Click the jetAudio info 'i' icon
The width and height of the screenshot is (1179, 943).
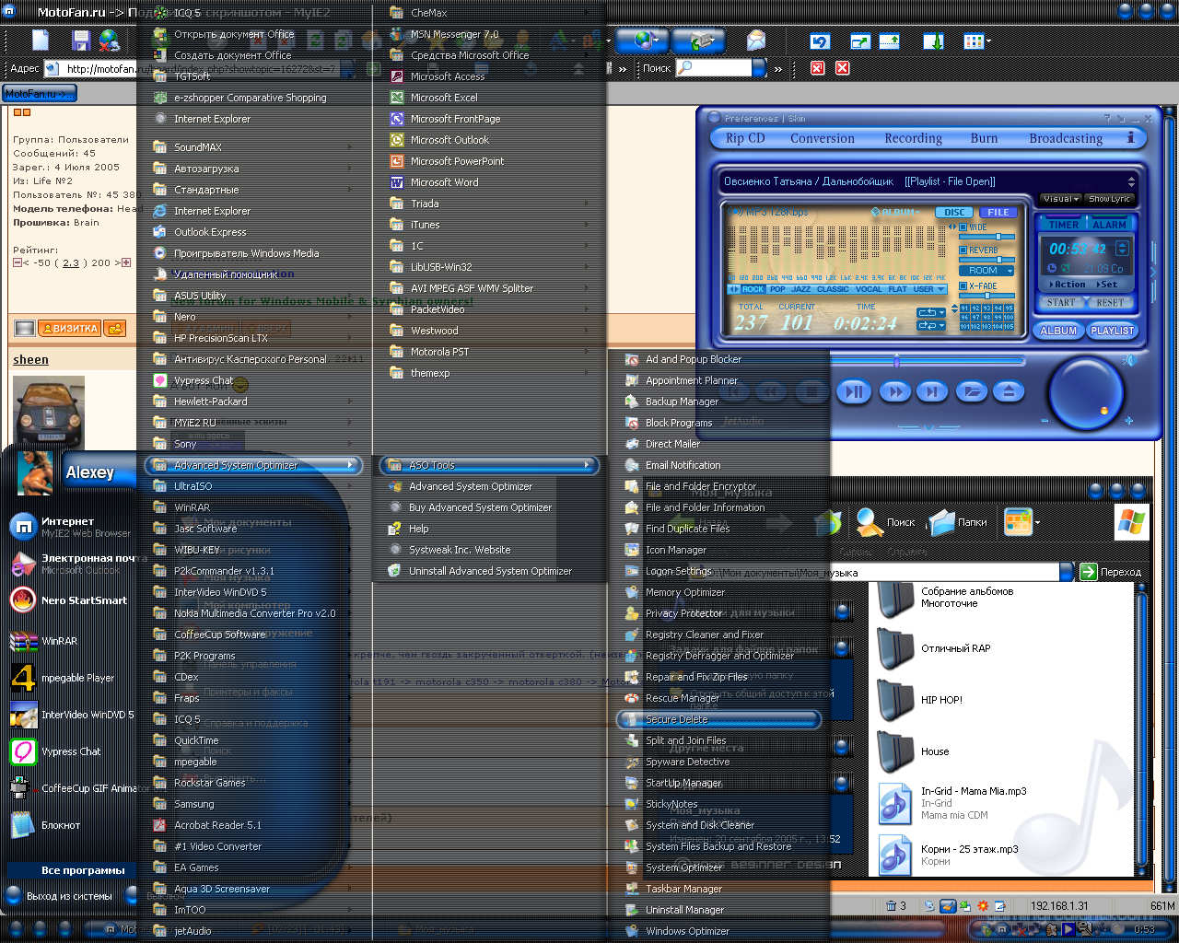coord(1130,138)
